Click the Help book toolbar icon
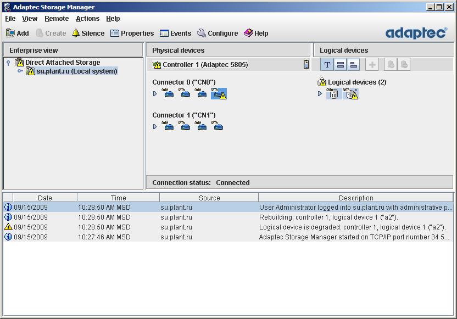 (x=256, y=33)
